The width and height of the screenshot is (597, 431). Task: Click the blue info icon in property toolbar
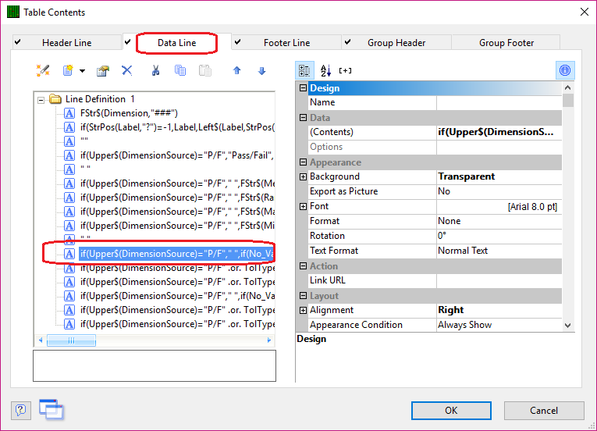coord(565,70)
